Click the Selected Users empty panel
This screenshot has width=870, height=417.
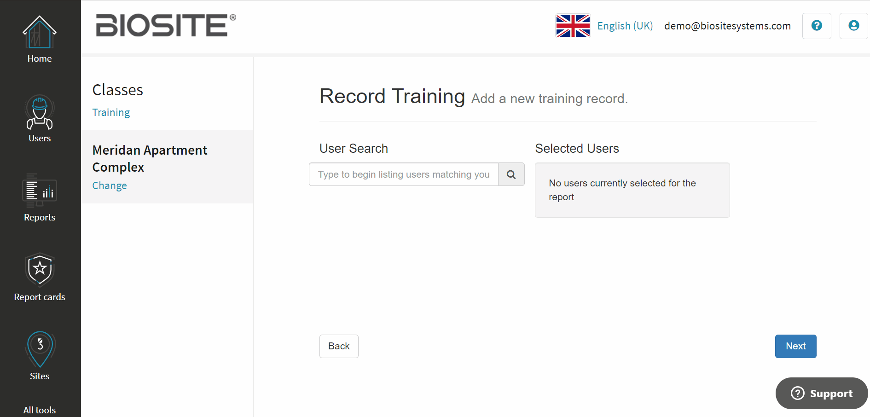point(632,190)
